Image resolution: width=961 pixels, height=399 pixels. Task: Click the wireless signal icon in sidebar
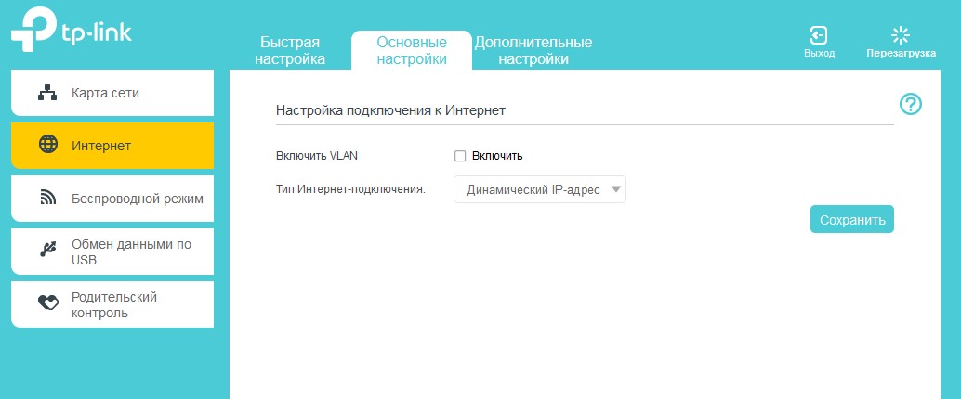coord(47,198)
